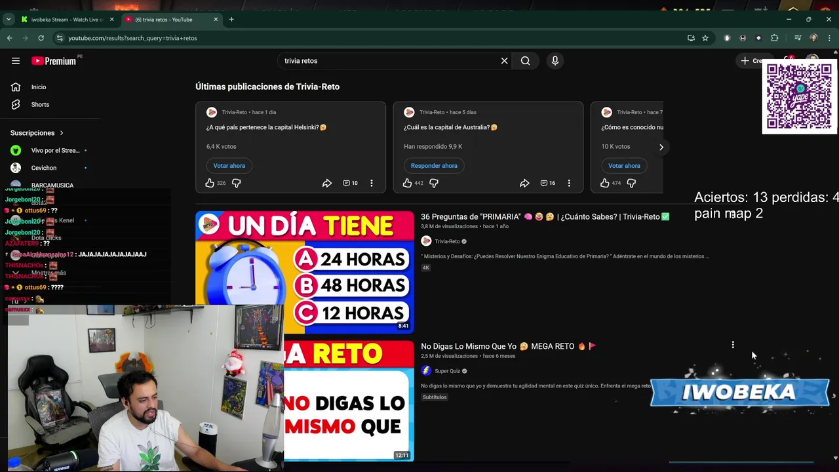Screen dimensions: 839x472
Task: Bookmark this page with the star
Action: pos(705,38)
